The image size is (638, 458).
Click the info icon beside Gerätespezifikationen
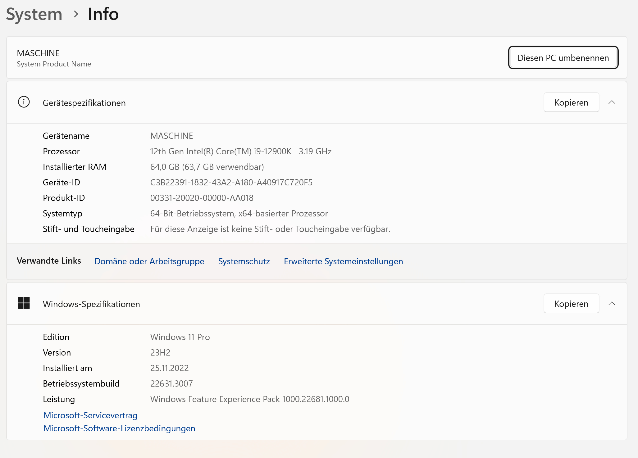pos(24,102)
